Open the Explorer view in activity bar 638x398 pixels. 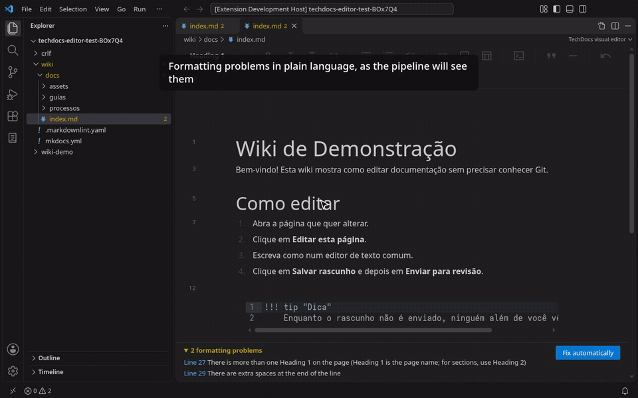[13, 28]
